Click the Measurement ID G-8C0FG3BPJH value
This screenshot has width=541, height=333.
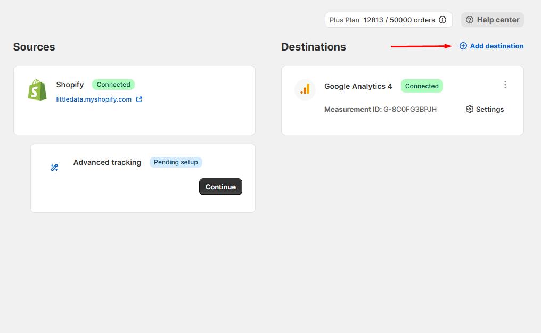tap(410, 109)
